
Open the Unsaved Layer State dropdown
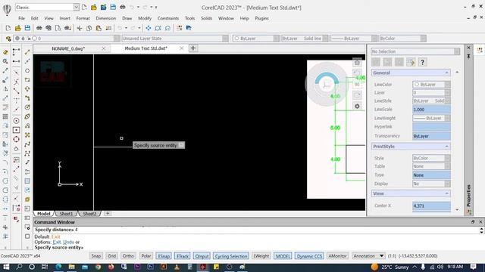pyautogui.click(x=225, y=39)
